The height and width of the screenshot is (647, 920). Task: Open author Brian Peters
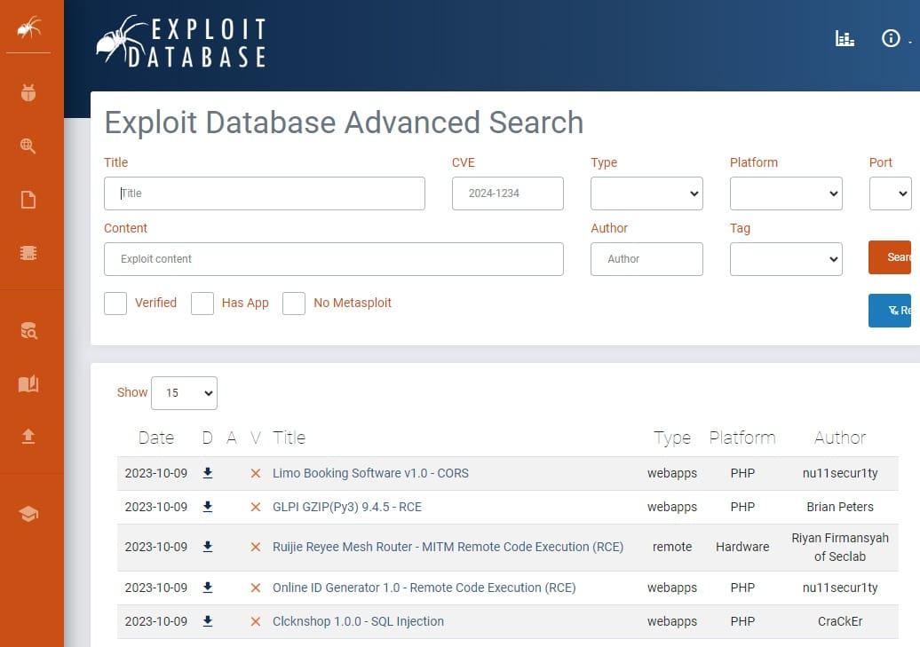tap(839, 508)
